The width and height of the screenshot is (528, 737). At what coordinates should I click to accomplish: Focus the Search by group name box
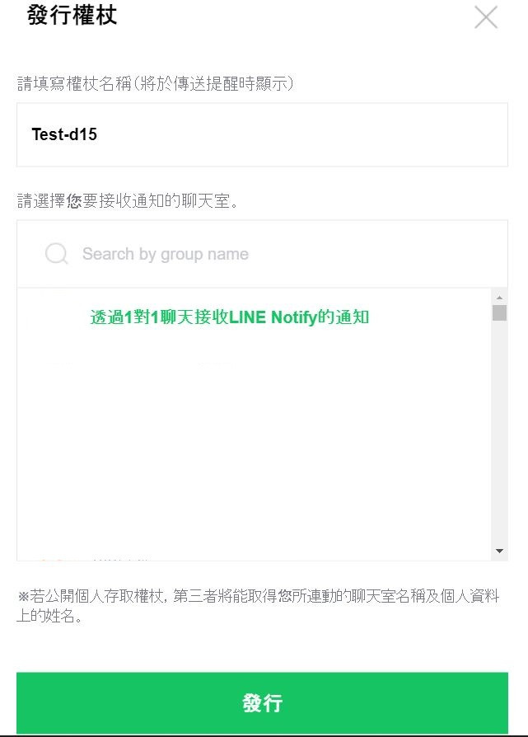click(262, 254)
